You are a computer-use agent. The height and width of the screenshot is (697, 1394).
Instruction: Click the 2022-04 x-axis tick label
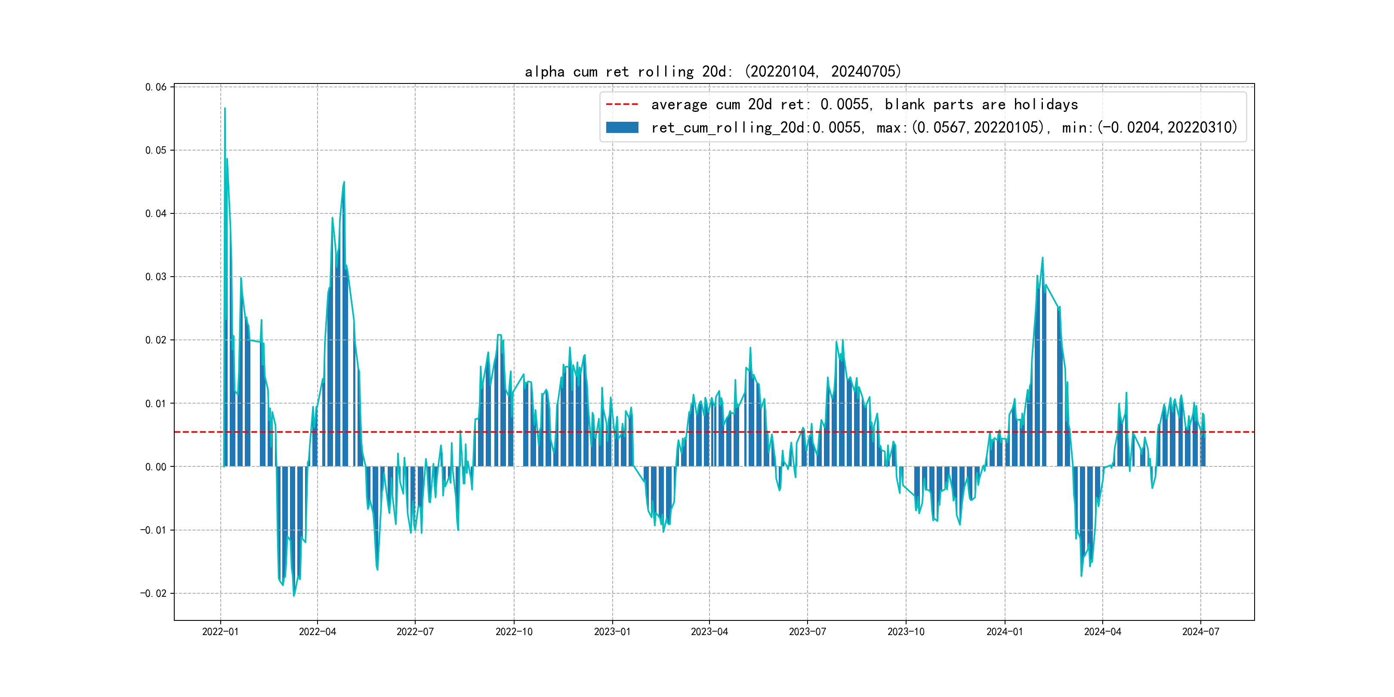(x=318, y=632)
